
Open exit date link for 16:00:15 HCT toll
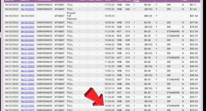(x=28, y=106)
